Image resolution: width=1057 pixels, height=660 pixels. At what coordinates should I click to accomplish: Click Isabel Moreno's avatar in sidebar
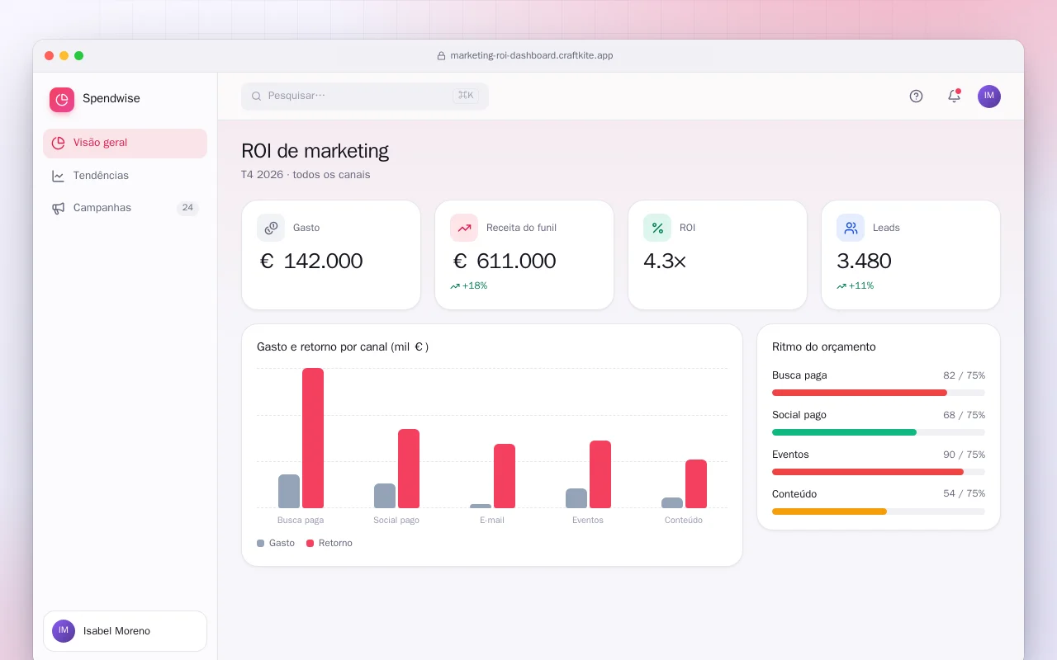pos(64,631)
